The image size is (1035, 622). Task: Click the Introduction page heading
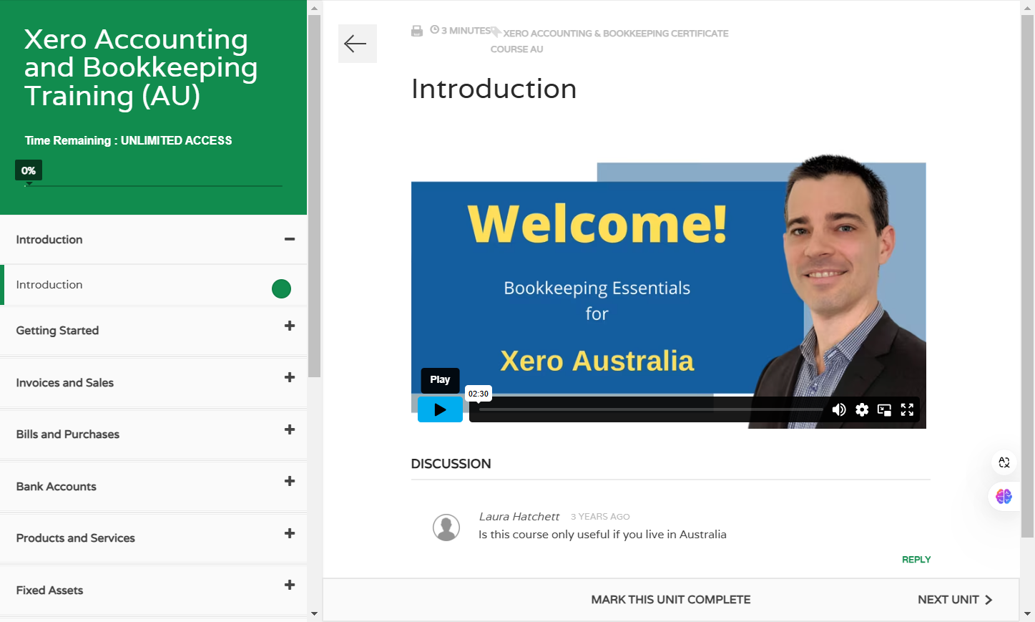coord(494,89)
